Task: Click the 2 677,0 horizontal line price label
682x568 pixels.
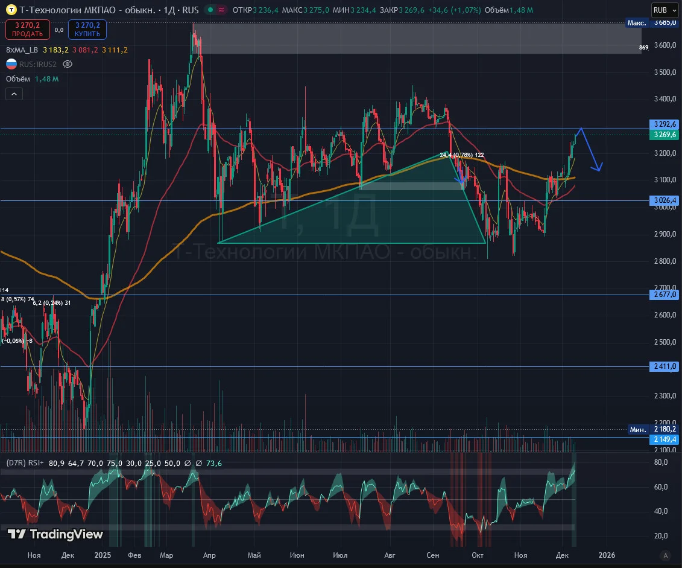Action: tap(665, 295)
